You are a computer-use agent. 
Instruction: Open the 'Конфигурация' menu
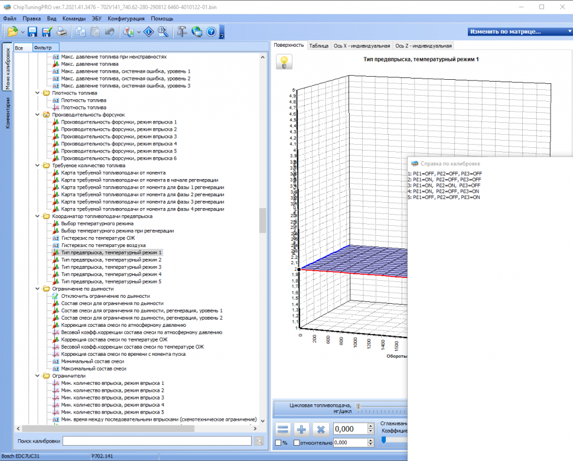pyautogui.click(x=126, y=18)
